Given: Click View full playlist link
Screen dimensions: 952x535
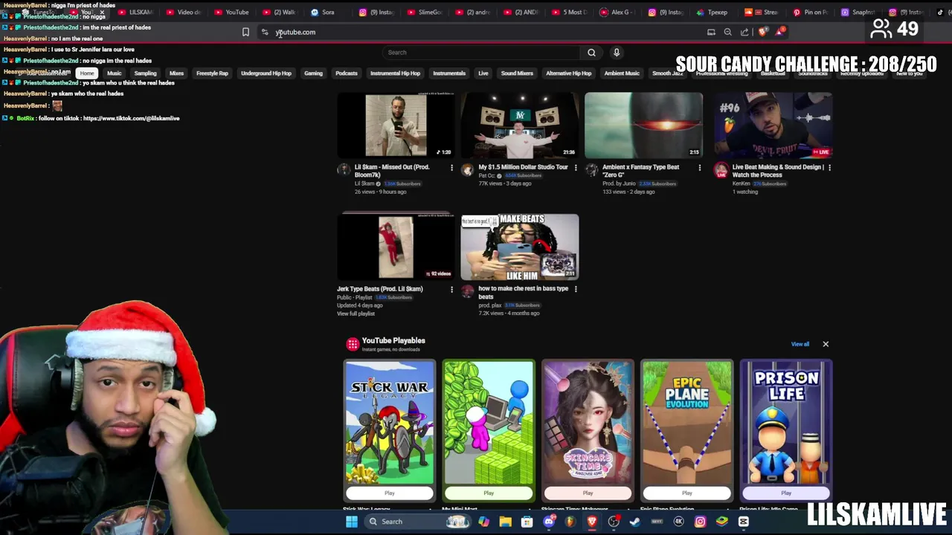Looking at the screenshot, I should (x=356, y=314).
